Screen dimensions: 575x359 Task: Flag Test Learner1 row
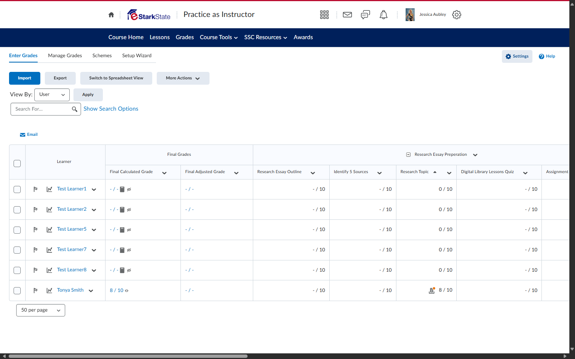(35, 189)
